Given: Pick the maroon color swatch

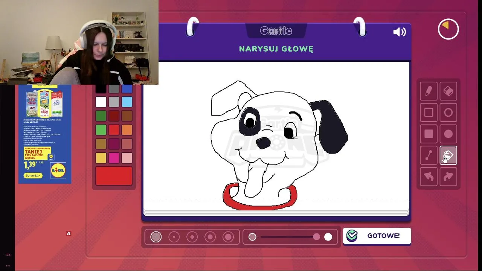Looking at the screenshot, I should pyautogui.click(x=114, y=143).
